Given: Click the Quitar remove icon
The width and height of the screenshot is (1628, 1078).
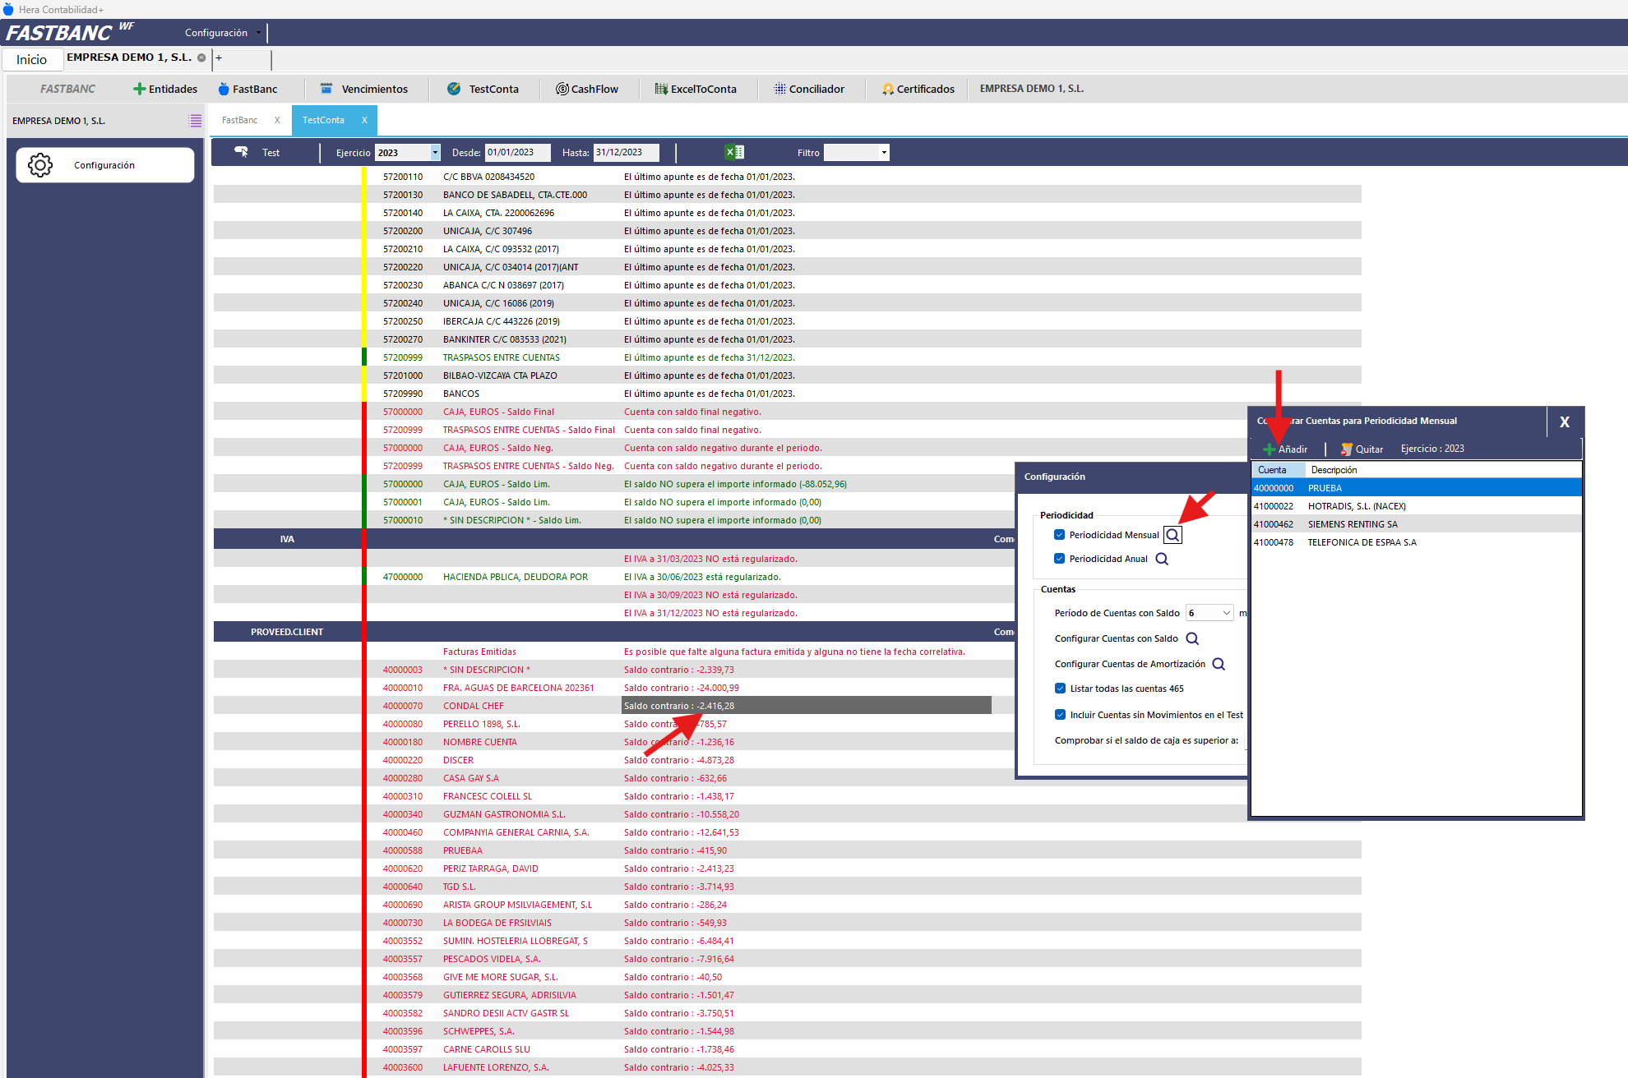Looking at the screenshot, I should click(1346, 449).
